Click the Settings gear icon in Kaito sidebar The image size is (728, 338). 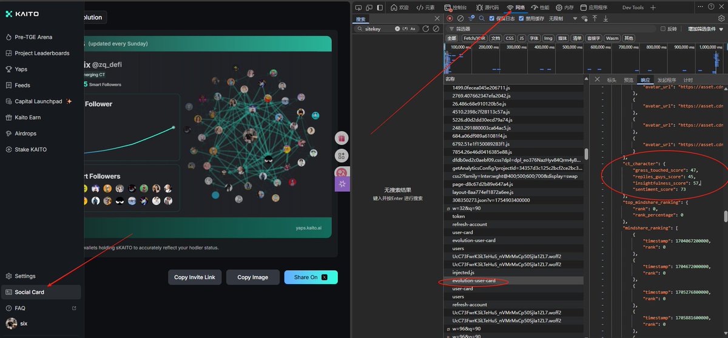(9, 276)
